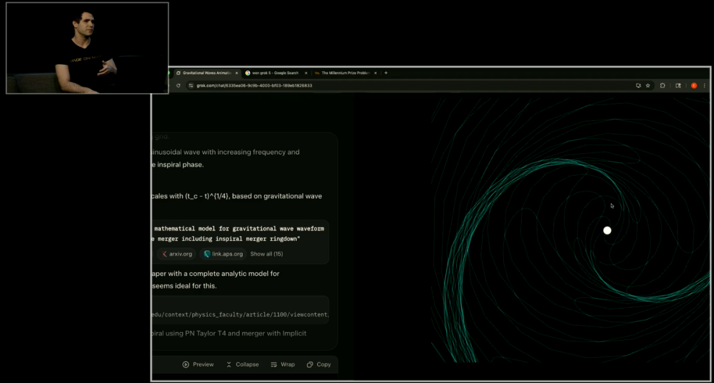Open the screen cast icon in address bar
This screenshot has height=383, width=714.
pyautogui.click(x=639, y=86)
